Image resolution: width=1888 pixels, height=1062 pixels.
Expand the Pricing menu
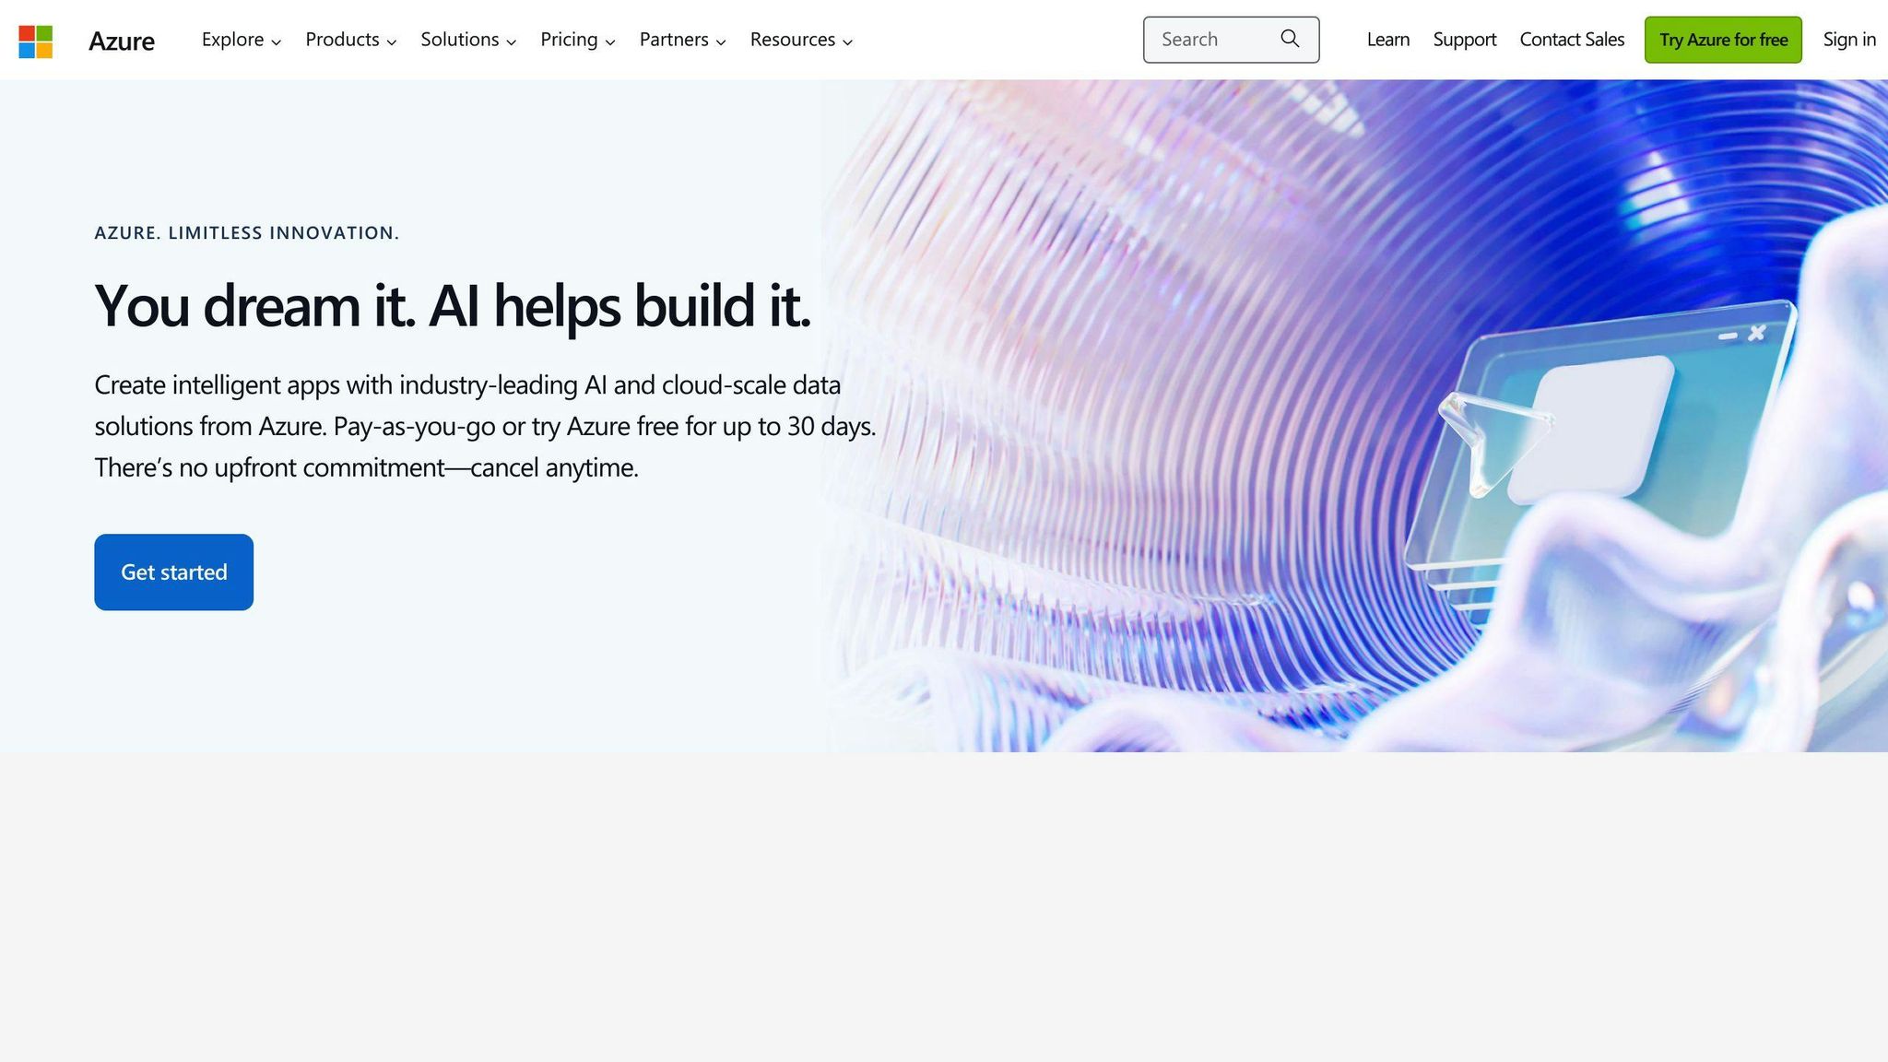click(578, 40)
